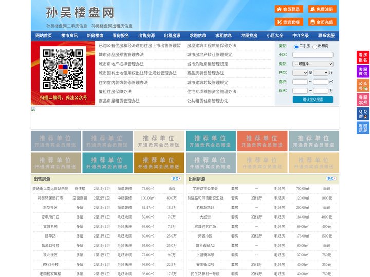Open the 出租房源 nav item

click(172, 36)
